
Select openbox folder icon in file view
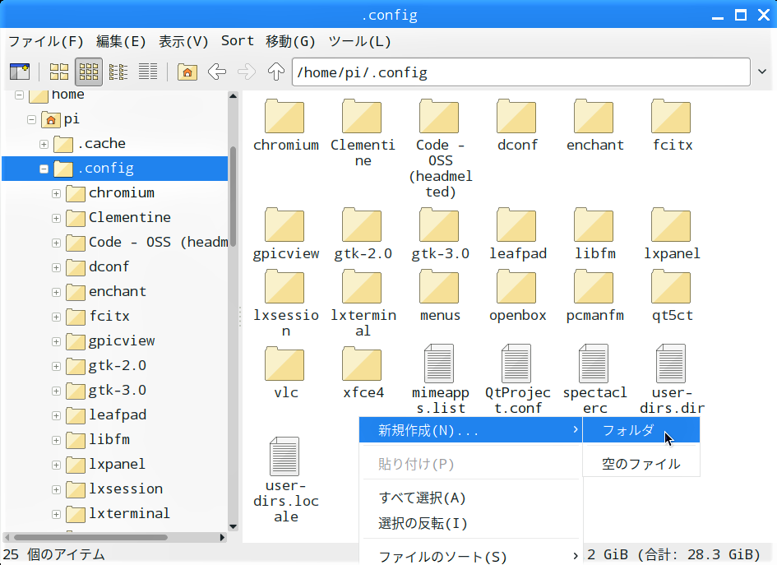[516, 286]
